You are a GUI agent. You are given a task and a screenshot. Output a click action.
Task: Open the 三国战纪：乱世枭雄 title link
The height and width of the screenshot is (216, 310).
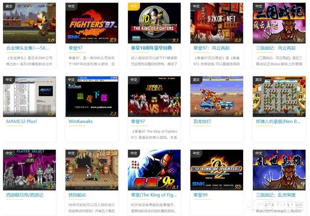(276, 195)
